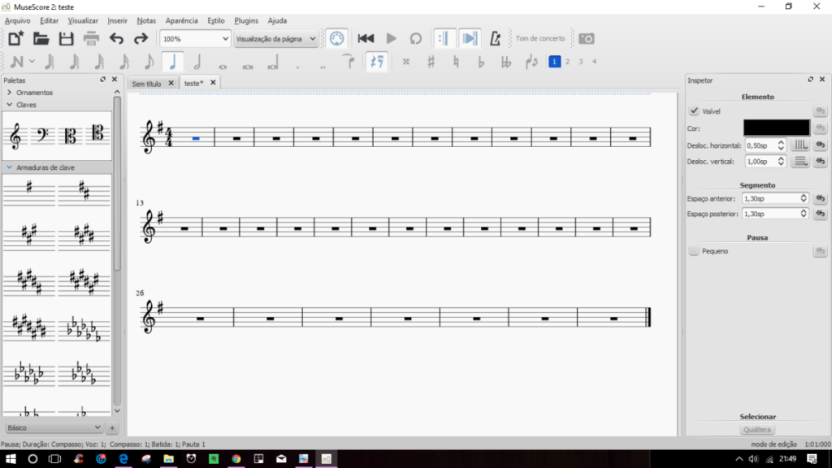Select voice 2 in the toolbar
832x468 pixels.
tap(567, 62)
